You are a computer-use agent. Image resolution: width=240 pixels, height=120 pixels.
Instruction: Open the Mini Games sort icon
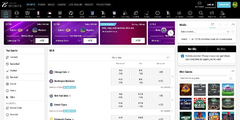[x=231, y=78]
